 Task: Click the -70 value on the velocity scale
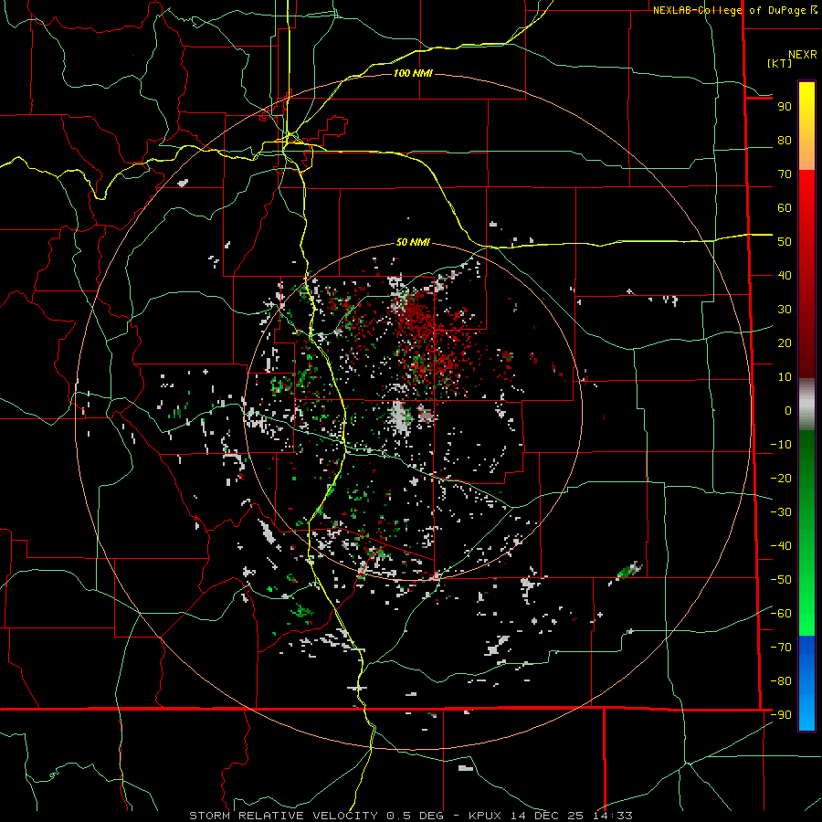(x=781, y=648)
